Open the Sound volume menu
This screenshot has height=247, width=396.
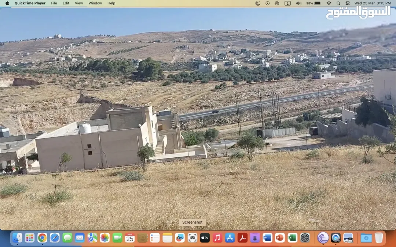pos(298,3)
